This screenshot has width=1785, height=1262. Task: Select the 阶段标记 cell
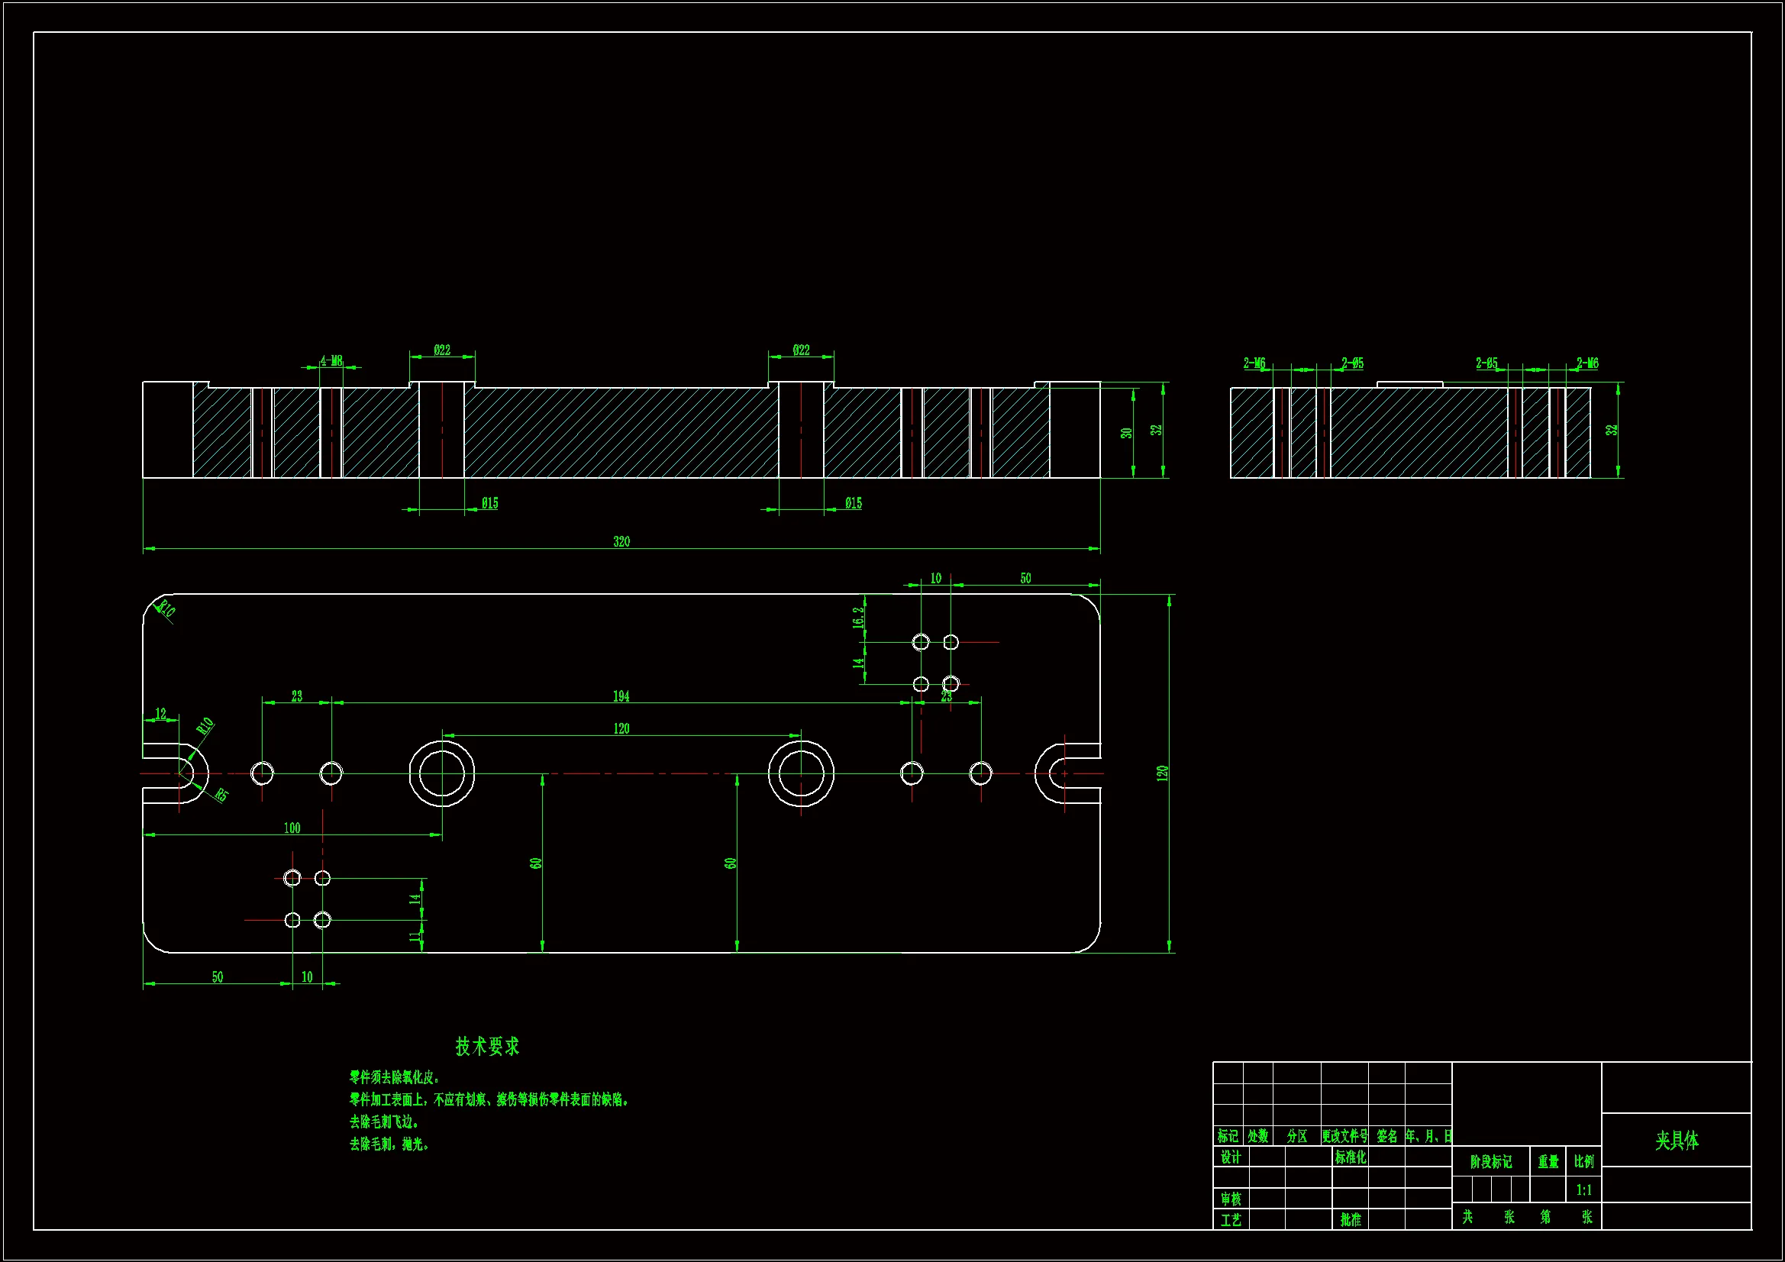[x=1490, y=1162]
